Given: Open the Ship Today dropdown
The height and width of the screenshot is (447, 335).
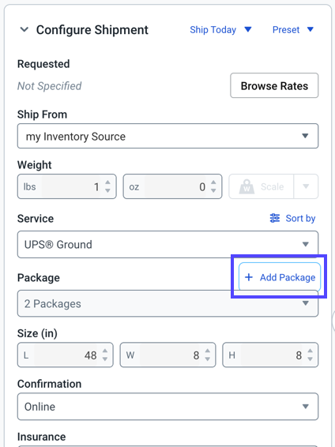Looking at the screenshot, I should (x=220, y=30).
